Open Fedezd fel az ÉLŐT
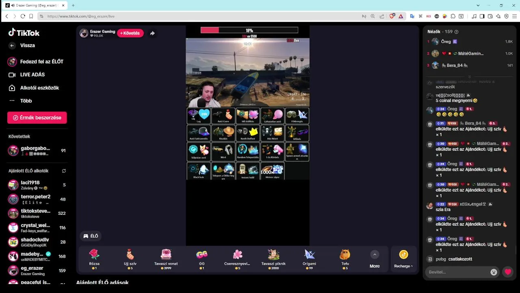The width and height of the screenshot is (520, 293). click(x=36, y=62)
